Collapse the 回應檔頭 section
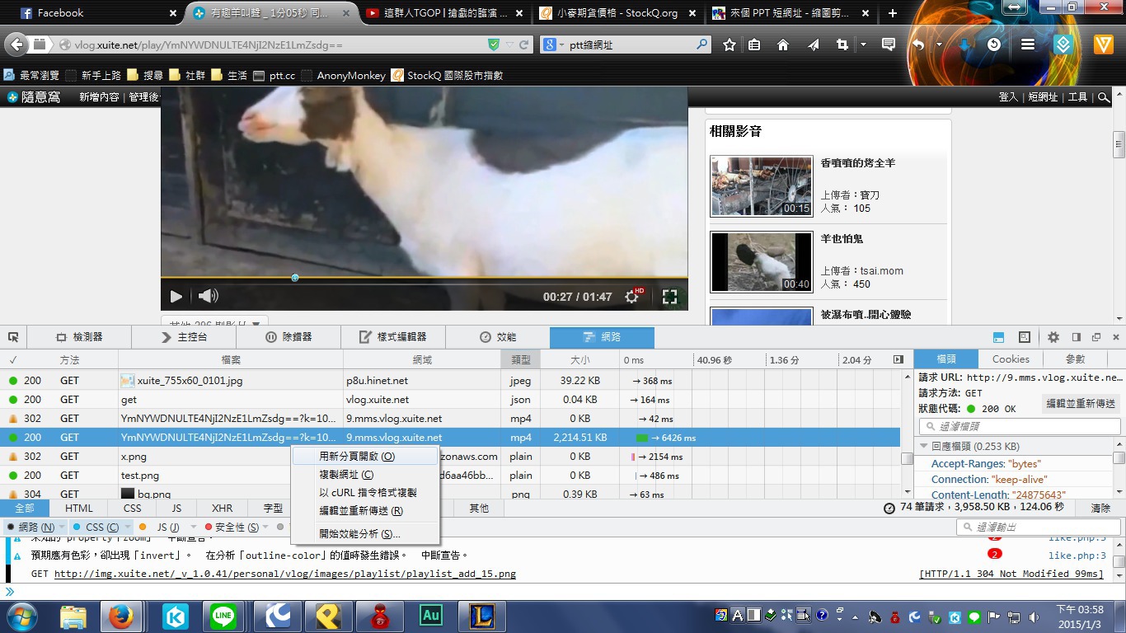1126x633 pixels. pyautogui.click(x=924, y=447)
